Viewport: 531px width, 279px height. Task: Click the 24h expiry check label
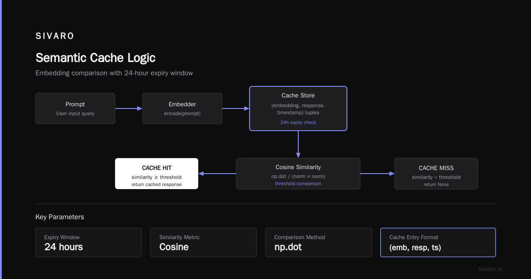click(298, 122)
